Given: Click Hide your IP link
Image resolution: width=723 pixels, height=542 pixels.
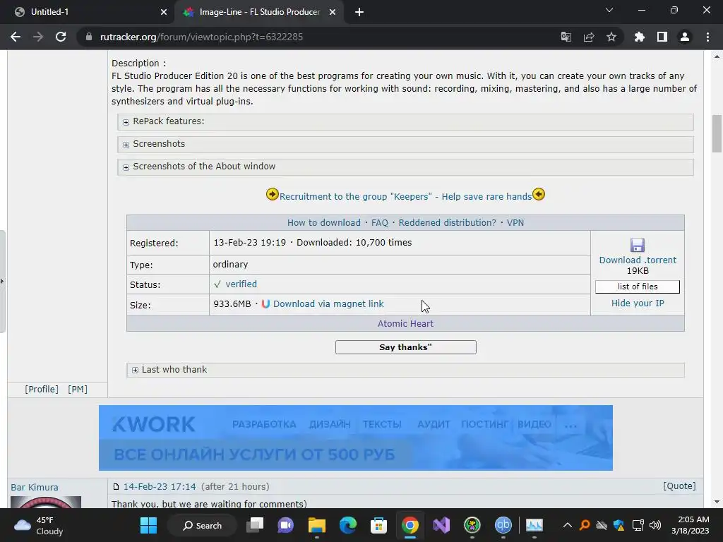Looking at the screenshot, I should click(x=638, y=303).
